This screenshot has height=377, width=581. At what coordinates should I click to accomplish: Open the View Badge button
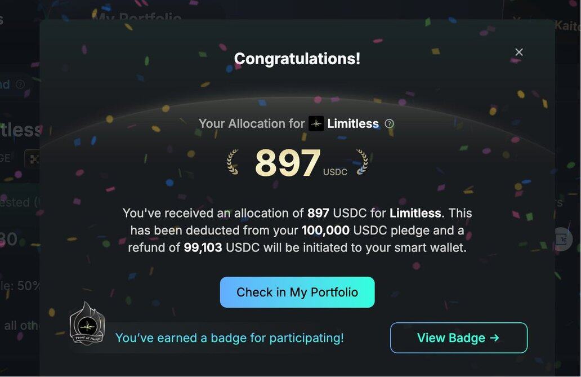458,338
